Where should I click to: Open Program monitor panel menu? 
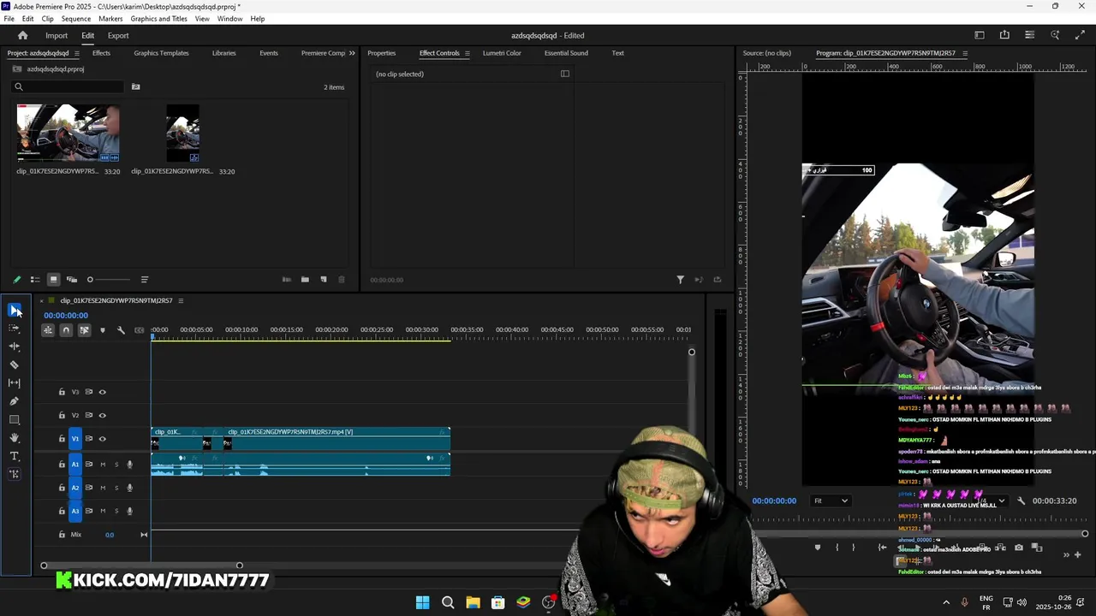[x=965, y=53]
